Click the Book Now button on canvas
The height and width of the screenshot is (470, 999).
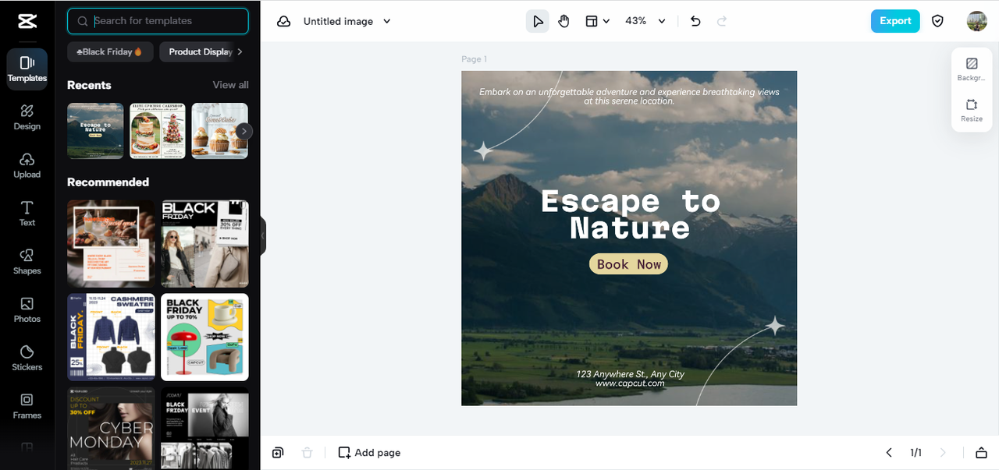[x=629, y=264]
